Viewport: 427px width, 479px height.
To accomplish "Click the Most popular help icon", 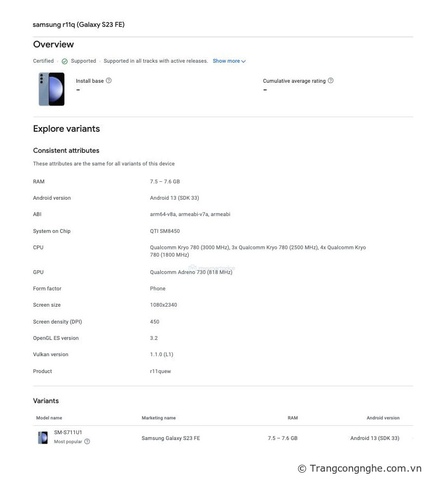I will 87,442.
